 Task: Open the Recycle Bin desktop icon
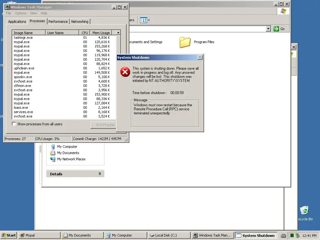(x=304, y=210)
